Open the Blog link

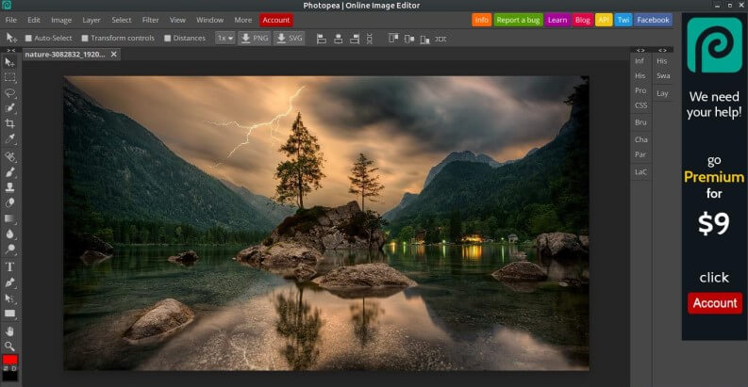[x=583, y=20]
